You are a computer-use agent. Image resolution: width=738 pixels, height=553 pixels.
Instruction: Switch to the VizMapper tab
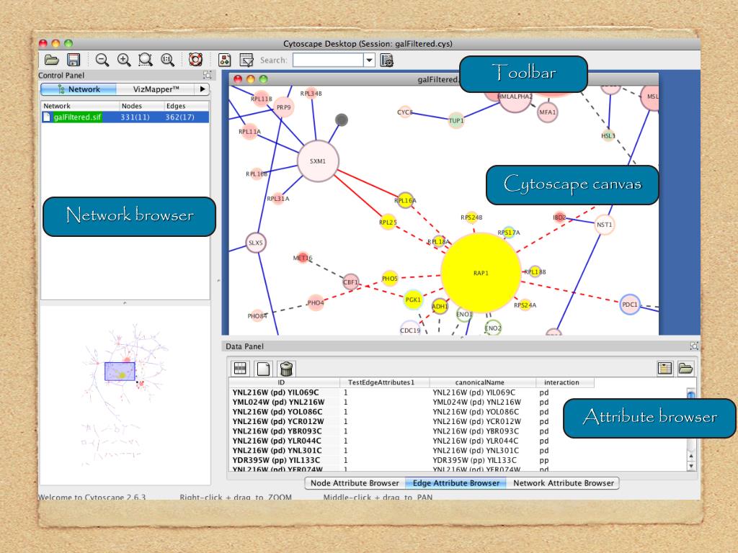pos(156,89)
